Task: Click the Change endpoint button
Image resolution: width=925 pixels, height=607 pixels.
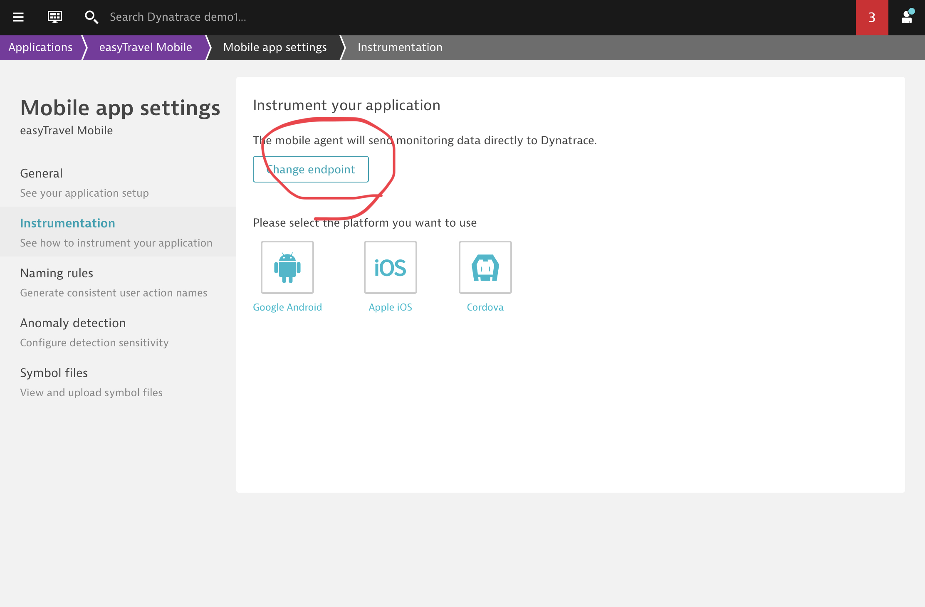Action: 311,169
